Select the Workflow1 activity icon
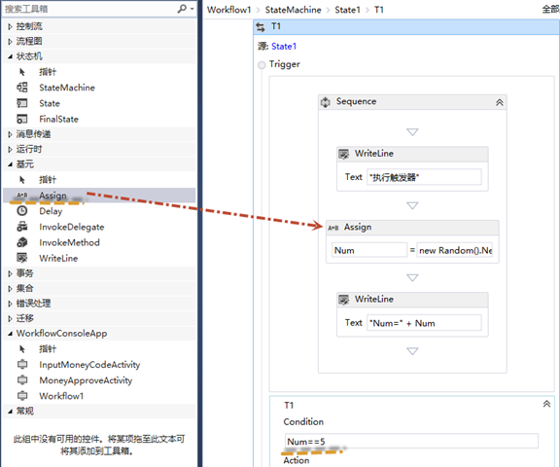 (22, 396)
